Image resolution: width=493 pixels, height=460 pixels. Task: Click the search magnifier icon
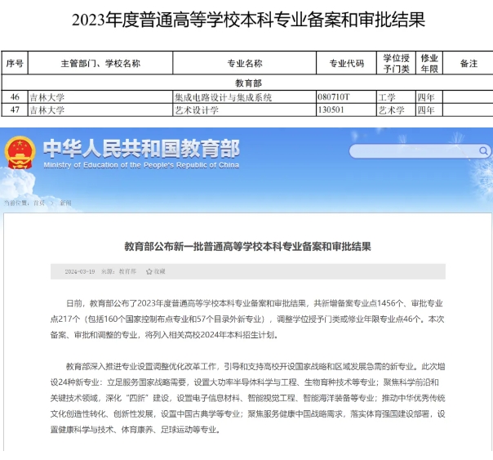483,151
